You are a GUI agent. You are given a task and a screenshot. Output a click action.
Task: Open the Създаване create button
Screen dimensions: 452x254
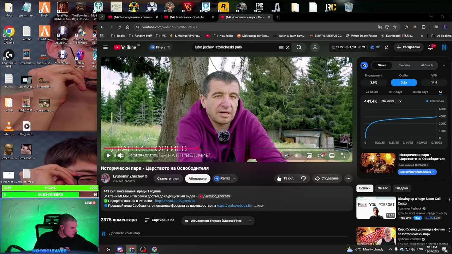[x=408, y=47]
